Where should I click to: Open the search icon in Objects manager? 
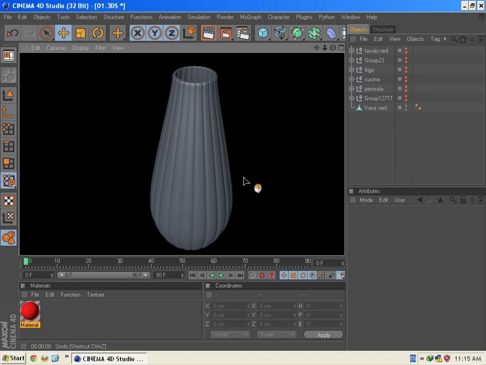[x=454, y=39]
